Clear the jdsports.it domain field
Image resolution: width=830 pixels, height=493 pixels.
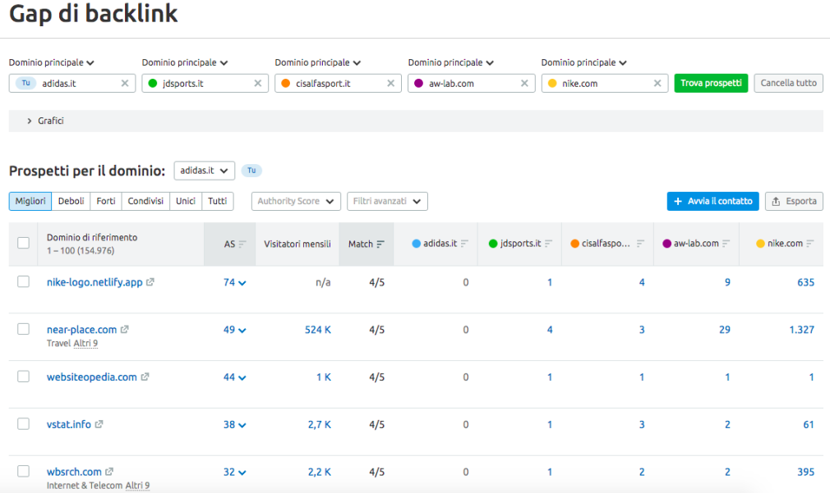click(258, 83)
